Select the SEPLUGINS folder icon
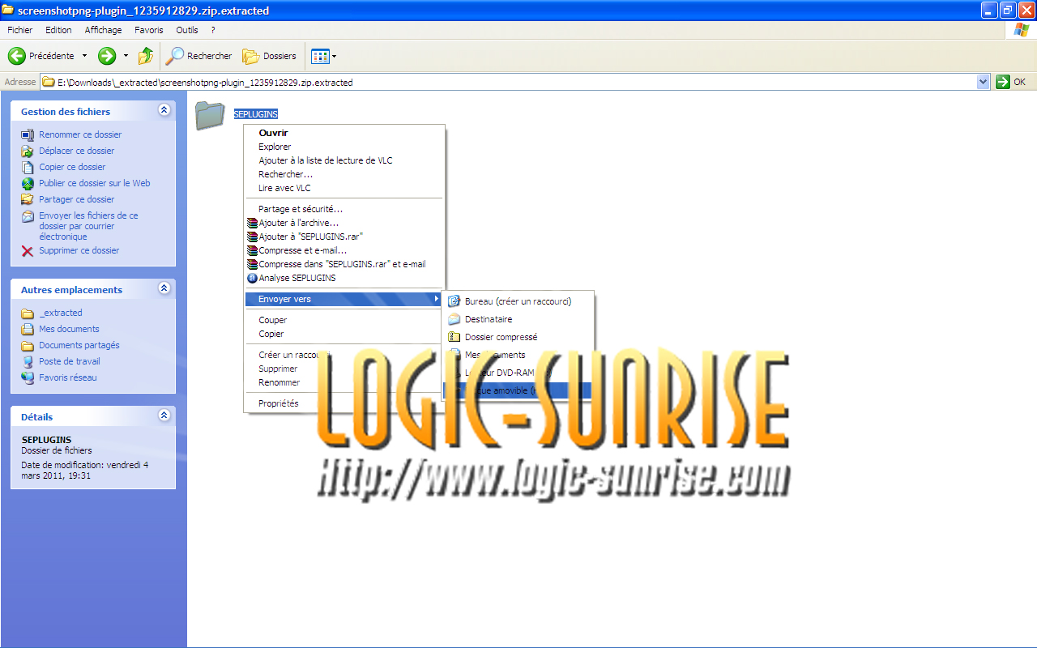1037x648 pixels. coord(210,115)
